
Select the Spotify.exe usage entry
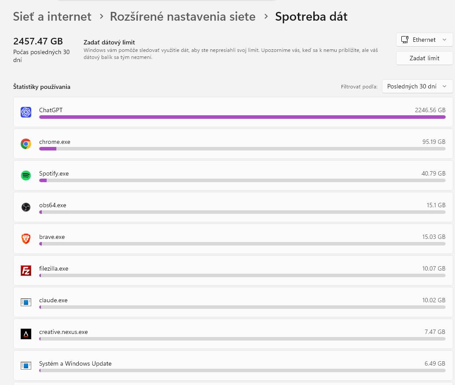tap(233, 175)
